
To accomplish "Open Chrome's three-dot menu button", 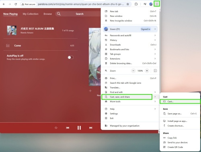I will pos(157,4).
